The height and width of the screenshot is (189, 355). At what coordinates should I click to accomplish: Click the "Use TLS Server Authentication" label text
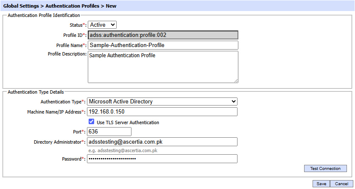click(x=128, y=122)
